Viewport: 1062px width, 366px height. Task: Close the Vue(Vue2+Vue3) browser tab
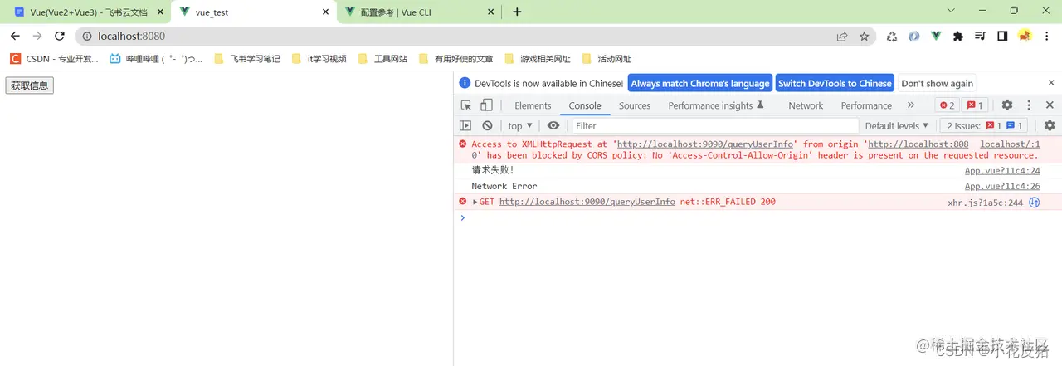point(160,12)
